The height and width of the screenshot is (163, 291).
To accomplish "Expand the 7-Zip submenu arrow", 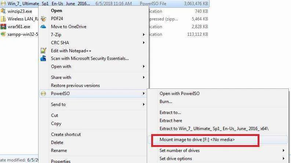I will click(x=143, y=35).
